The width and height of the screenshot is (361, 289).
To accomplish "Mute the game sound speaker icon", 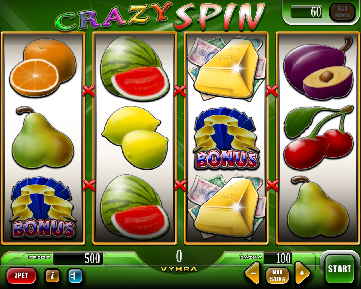I will point(75,276).
